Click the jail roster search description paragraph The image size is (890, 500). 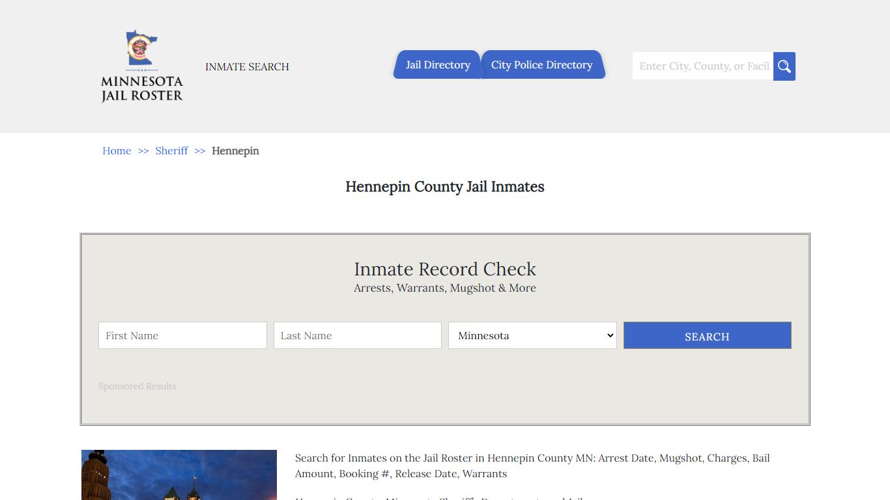[x=532, y=466]
